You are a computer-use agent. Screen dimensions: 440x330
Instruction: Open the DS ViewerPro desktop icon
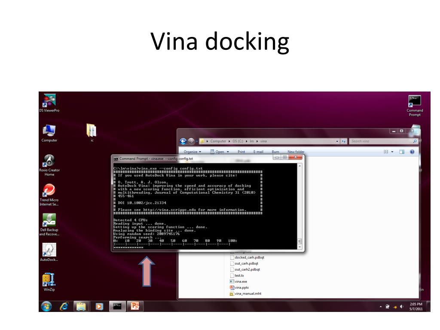pyautogui.click(x=49, y=103)
